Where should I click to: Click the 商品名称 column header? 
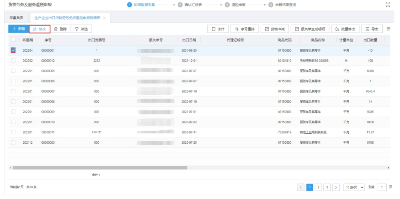point(318,40)
